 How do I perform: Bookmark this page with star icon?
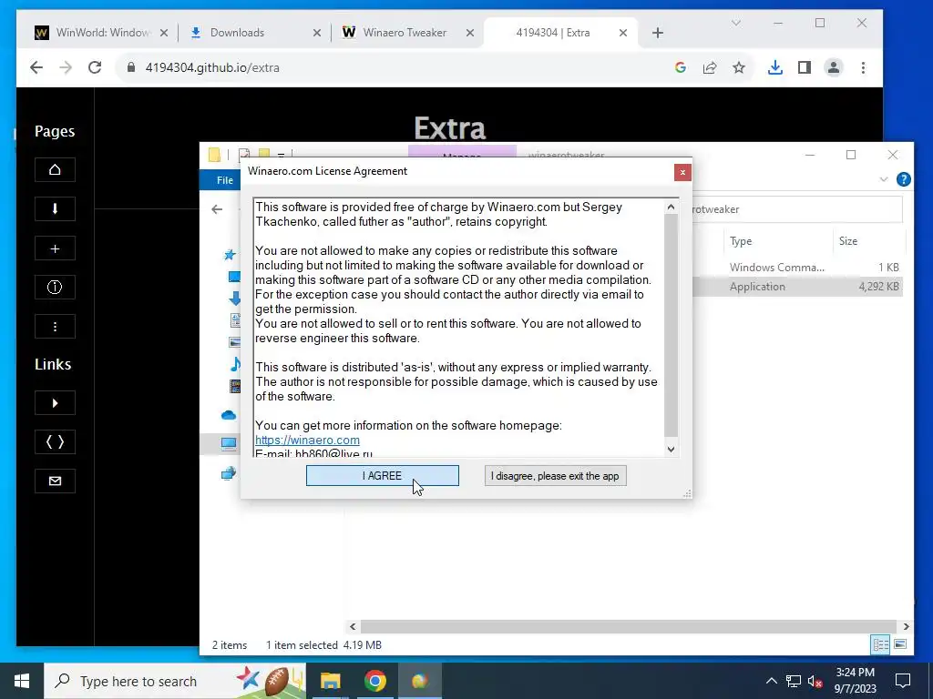click(739, 67)
